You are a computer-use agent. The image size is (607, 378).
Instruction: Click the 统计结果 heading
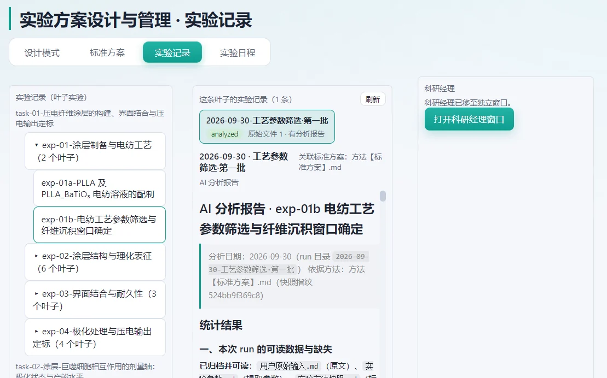coord(221,325)
